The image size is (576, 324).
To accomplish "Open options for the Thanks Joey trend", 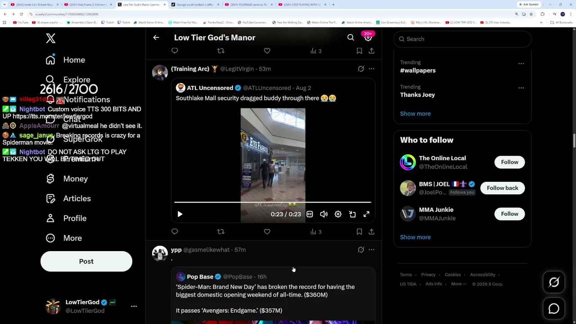I will pos(521,88).
